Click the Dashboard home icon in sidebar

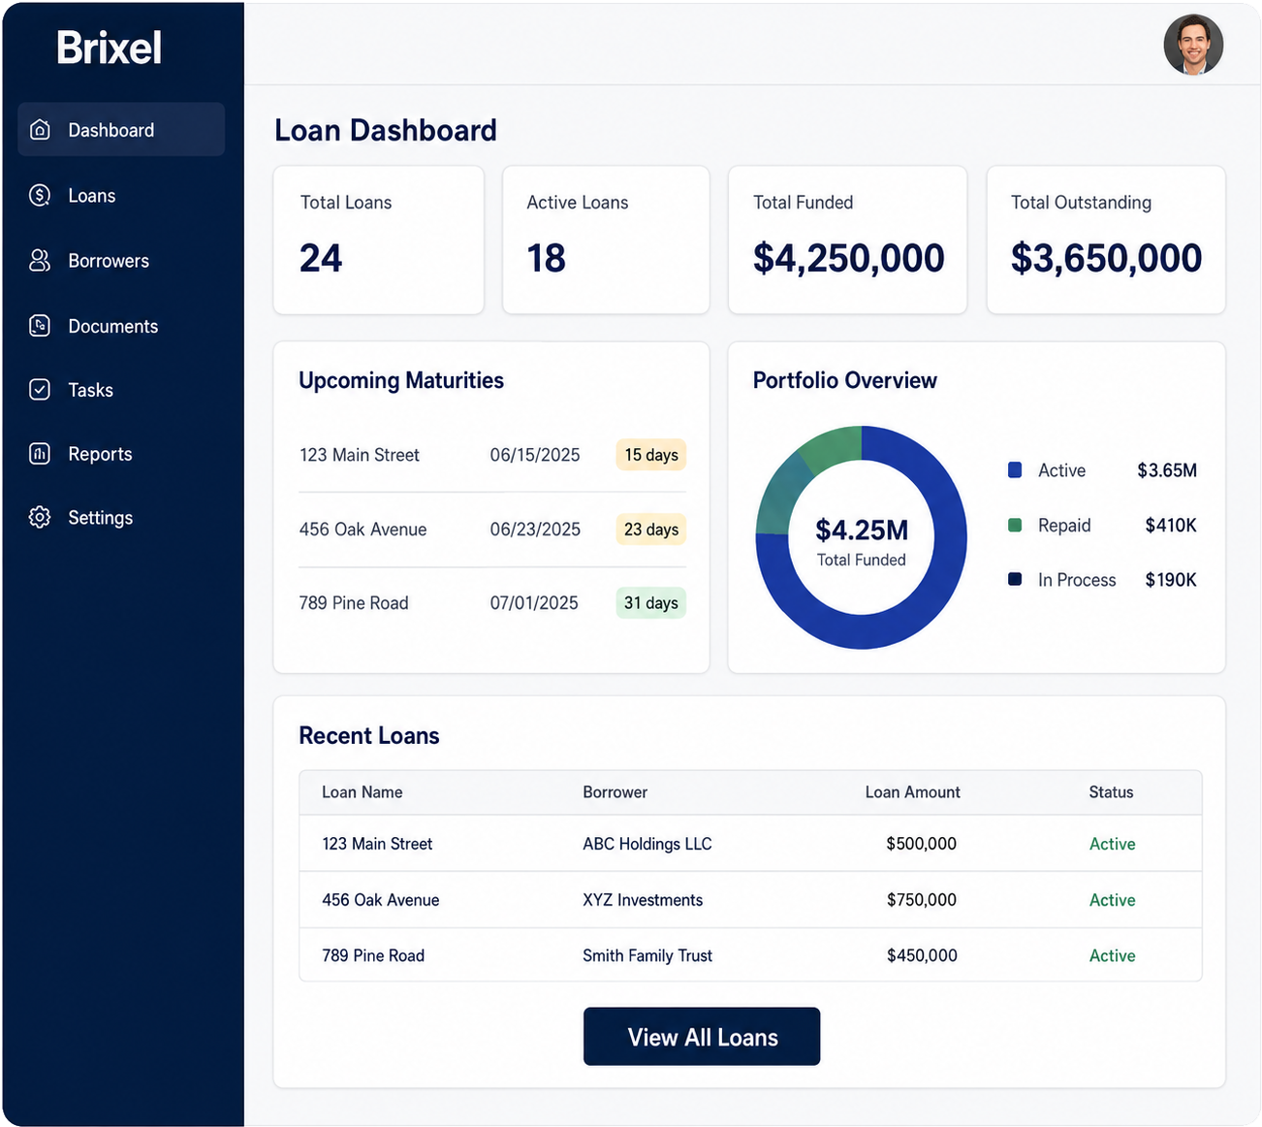click(40, 130)
